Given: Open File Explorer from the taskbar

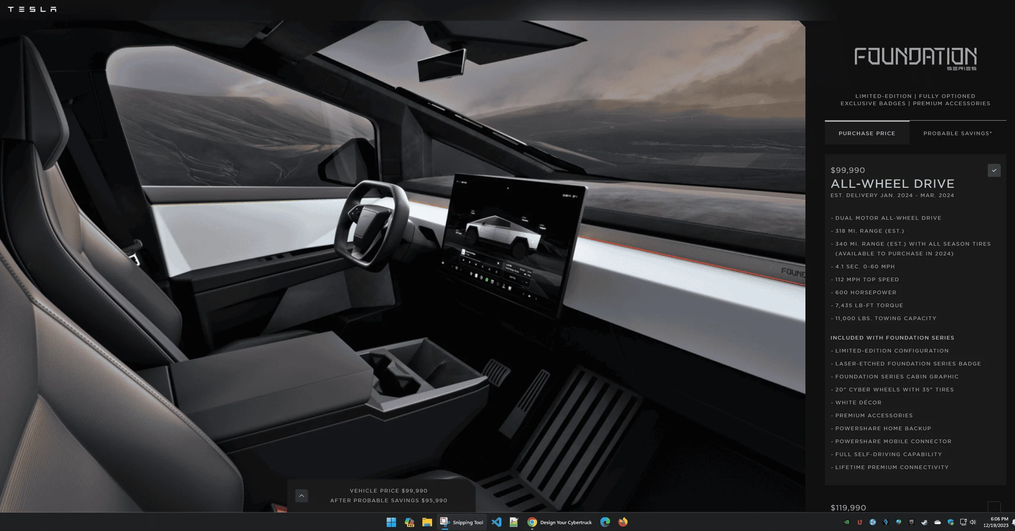Looking at the screenshot, I should pos(427,522).
